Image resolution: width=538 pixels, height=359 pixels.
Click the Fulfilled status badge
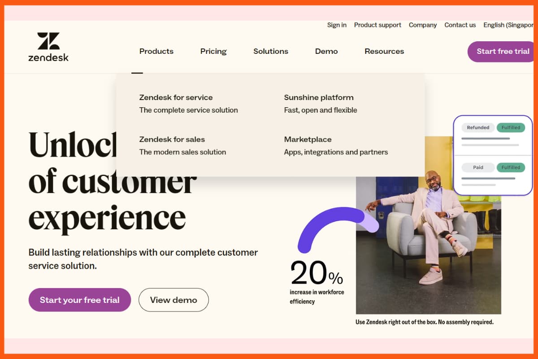(511, 127)
